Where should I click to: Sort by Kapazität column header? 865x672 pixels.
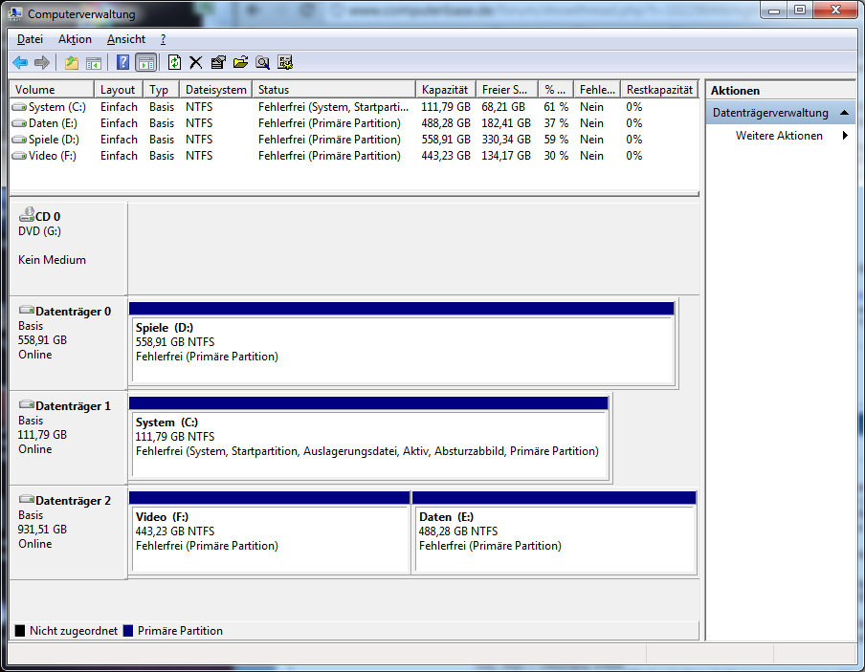[446, 89]
